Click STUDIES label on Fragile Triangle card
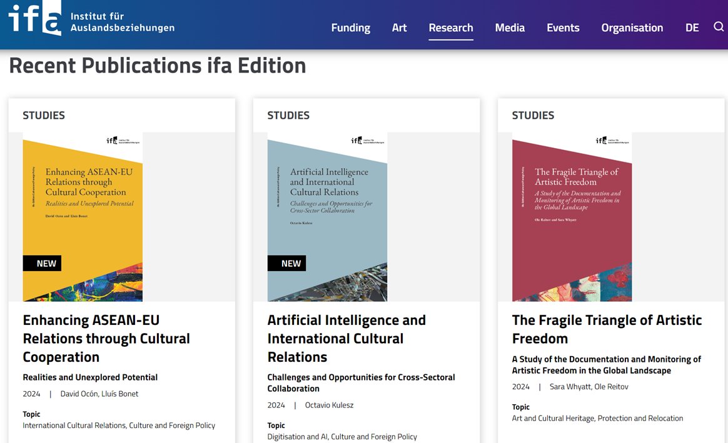The image size is (728, 443). pos(533,115)
